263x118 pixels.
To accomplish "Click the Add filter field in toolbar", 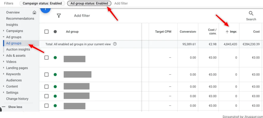I will pyautogui.click(x=82, y=16).
